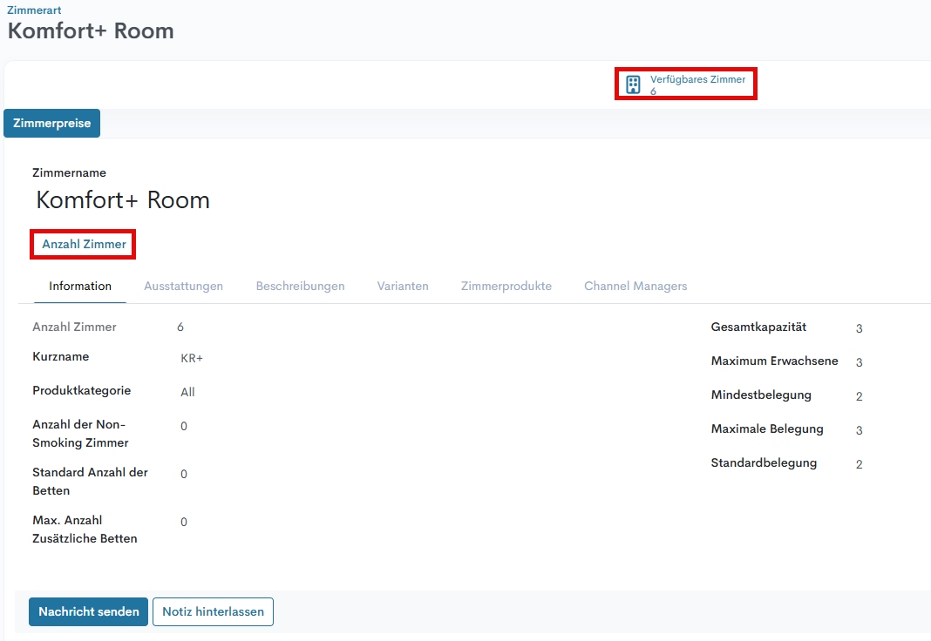Screen dimensions: 931x641
Task: Open the Channel Managers tab
Action: point(635,286)
